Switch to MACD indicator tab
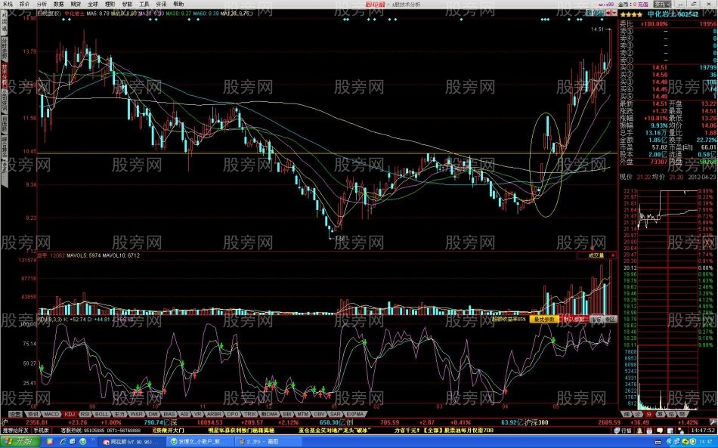Screen dimensions: 718x448 [x=51, y=414]
